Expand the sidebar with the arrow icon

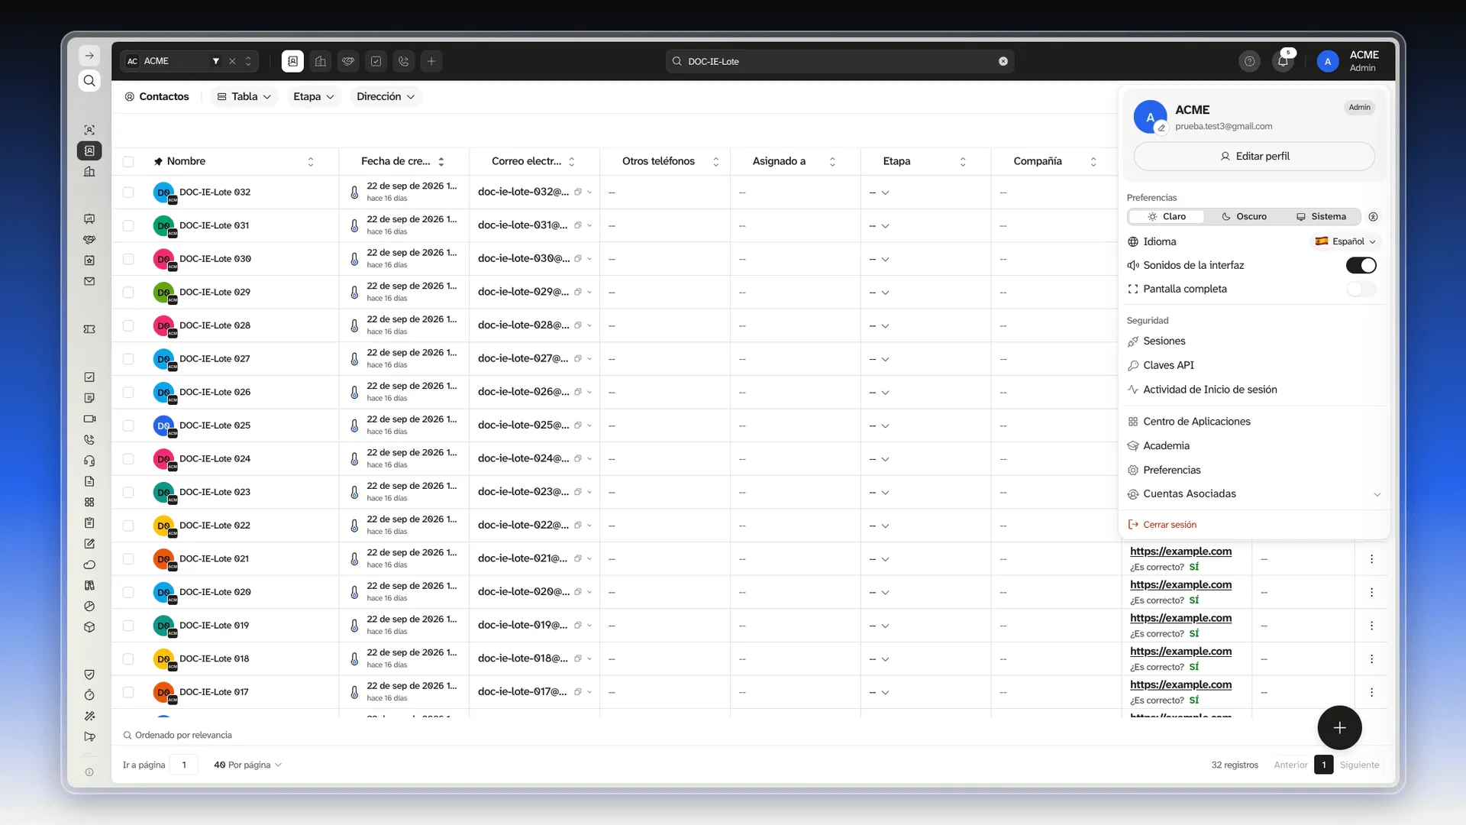coord(89,56)
